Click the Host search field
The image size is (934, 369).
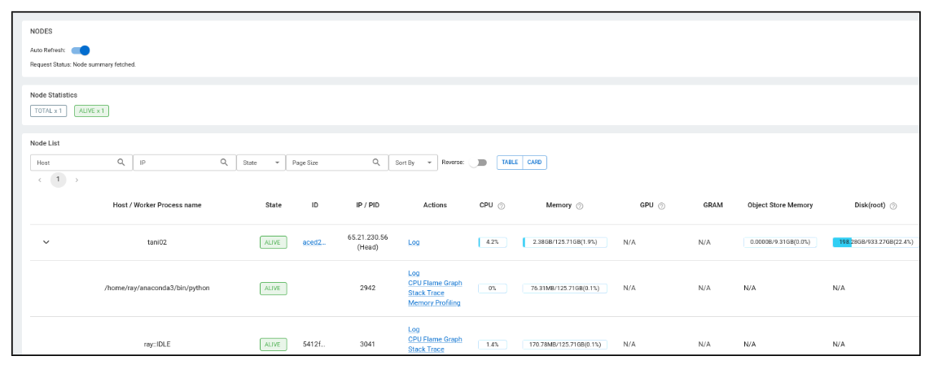pos(81,163)
